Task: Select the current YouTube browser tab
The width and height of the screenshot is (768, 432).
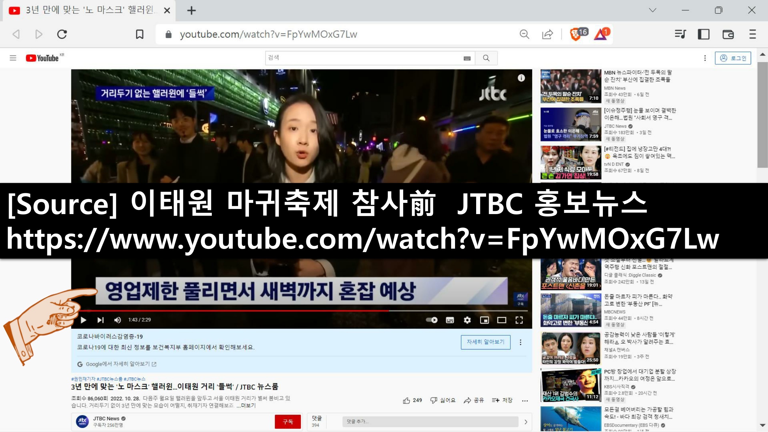Action: (x=90, y=10)
